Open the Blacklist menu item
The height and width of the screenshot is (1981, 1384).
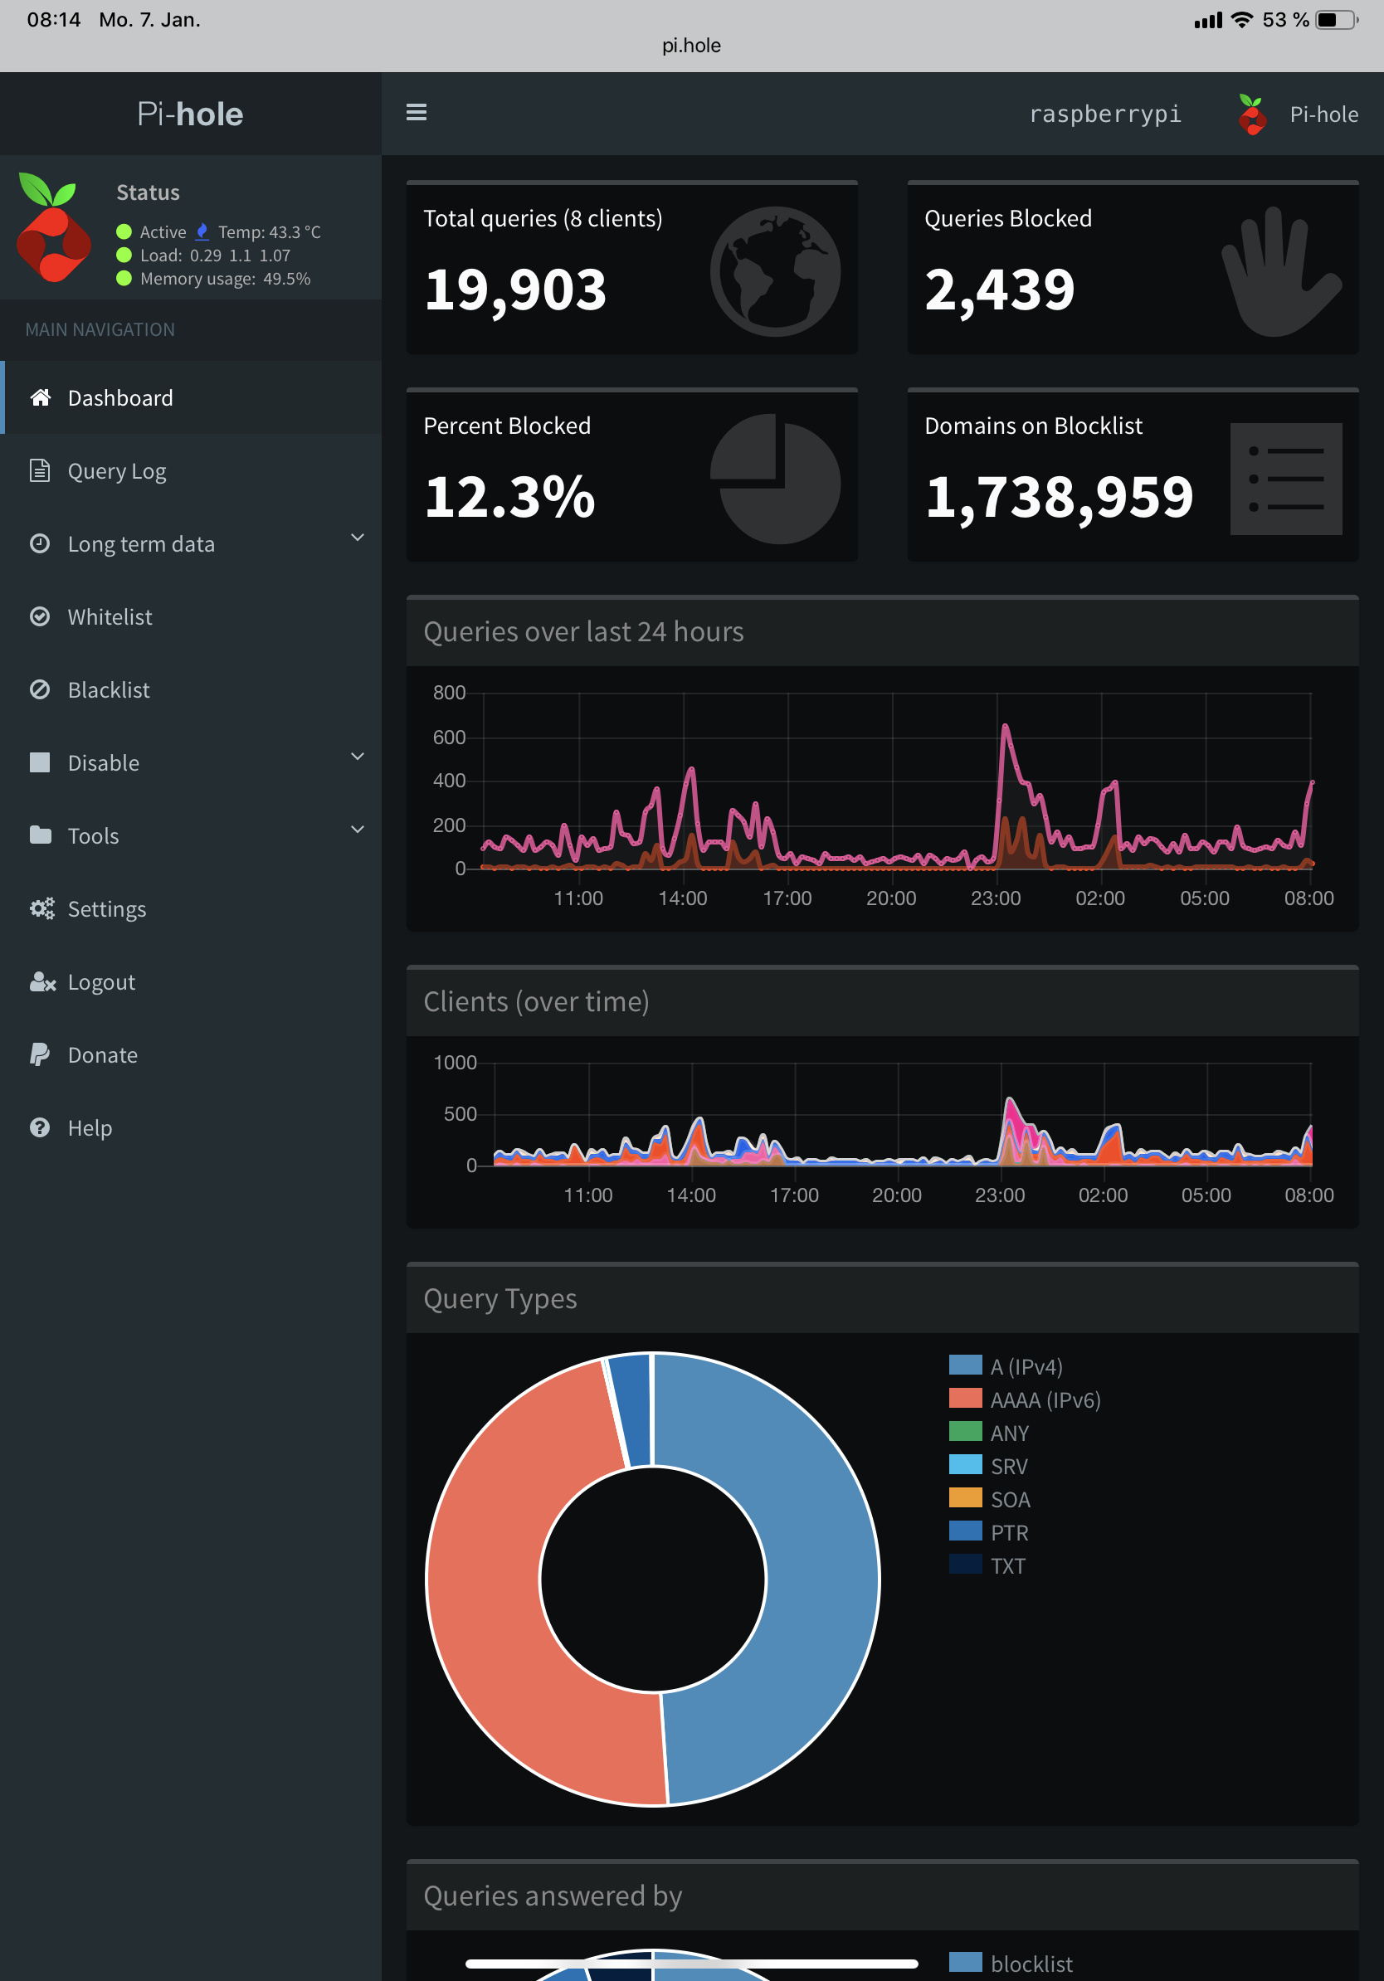coord(191,689)
